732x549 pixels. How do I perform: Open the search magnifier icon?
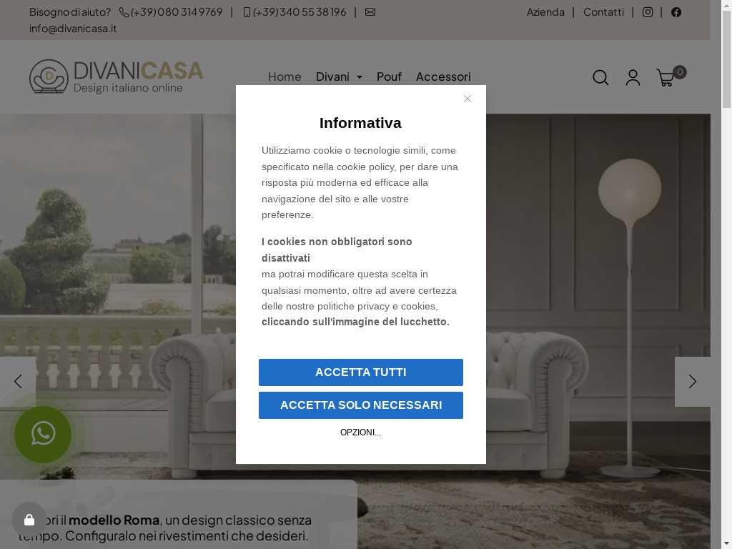coord(600,77)
